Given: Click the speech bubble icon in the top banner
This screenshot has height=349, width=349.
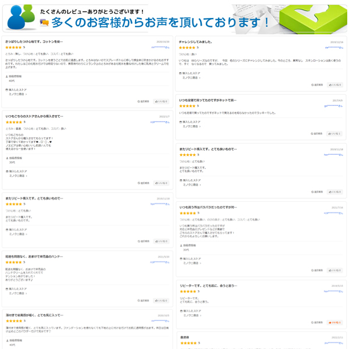Looking at the screenshot, I should [x=44, y=22].
